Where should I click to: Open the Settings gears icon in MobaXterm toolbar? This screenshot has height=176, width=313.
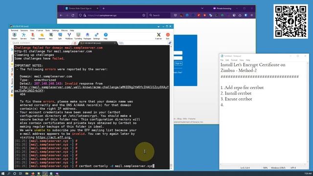(x=96, y=36)
